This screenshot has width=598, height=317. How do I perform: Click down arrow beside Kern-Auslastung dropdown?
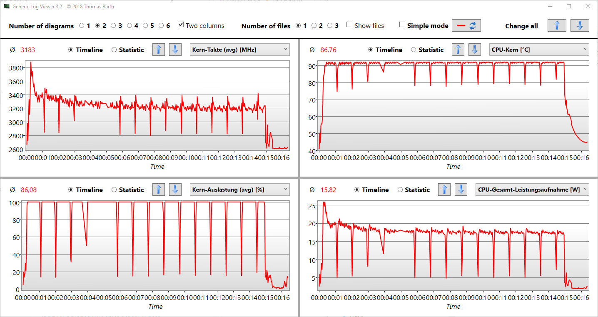pyautogui.click(x=175, y=190)
